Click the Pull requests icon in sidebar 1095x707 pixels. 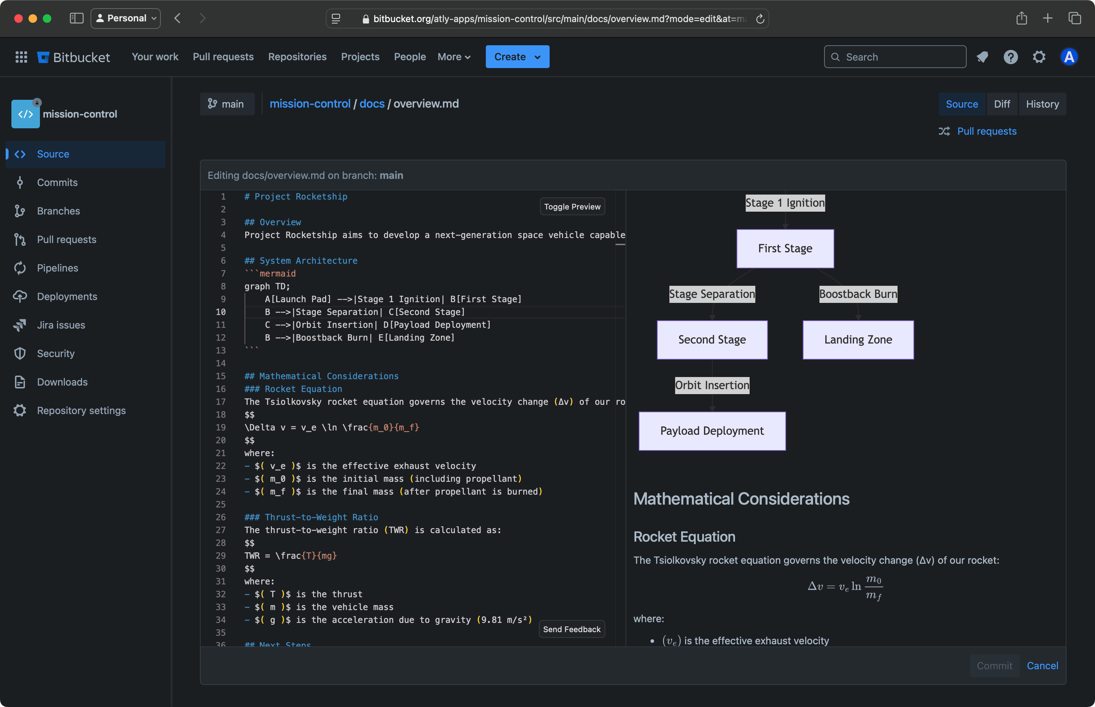click(20, 239)
